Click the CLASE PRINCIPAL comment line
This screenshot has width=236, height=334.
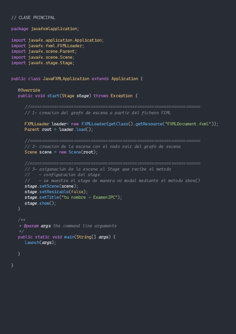point(33,18)
